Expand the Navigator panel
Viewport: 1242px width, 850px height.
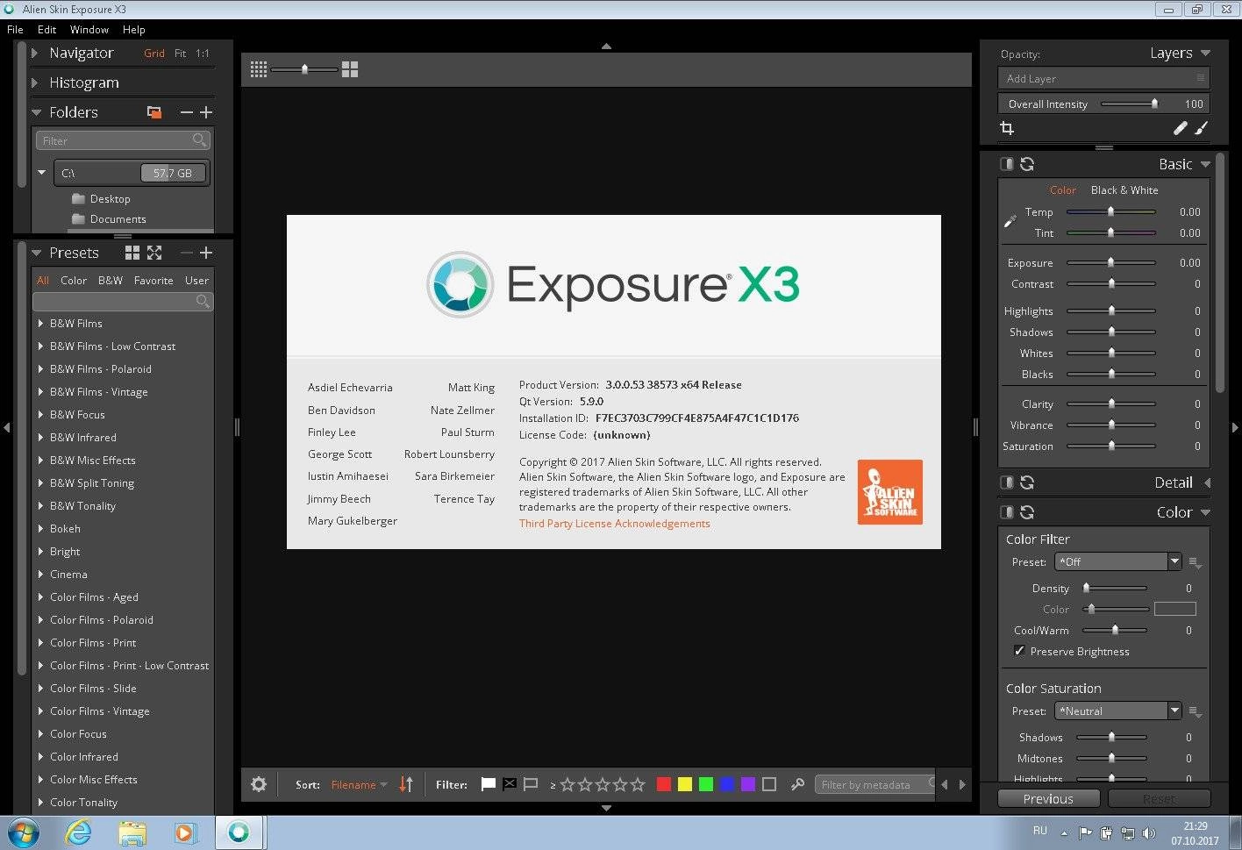(x=35, y=53)
